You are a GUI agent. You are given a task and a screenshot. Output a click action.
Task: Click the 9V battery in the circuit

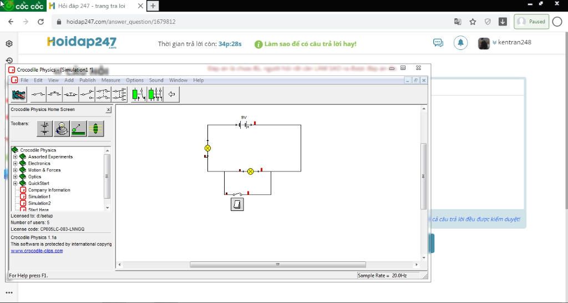[x=244, y=125]
